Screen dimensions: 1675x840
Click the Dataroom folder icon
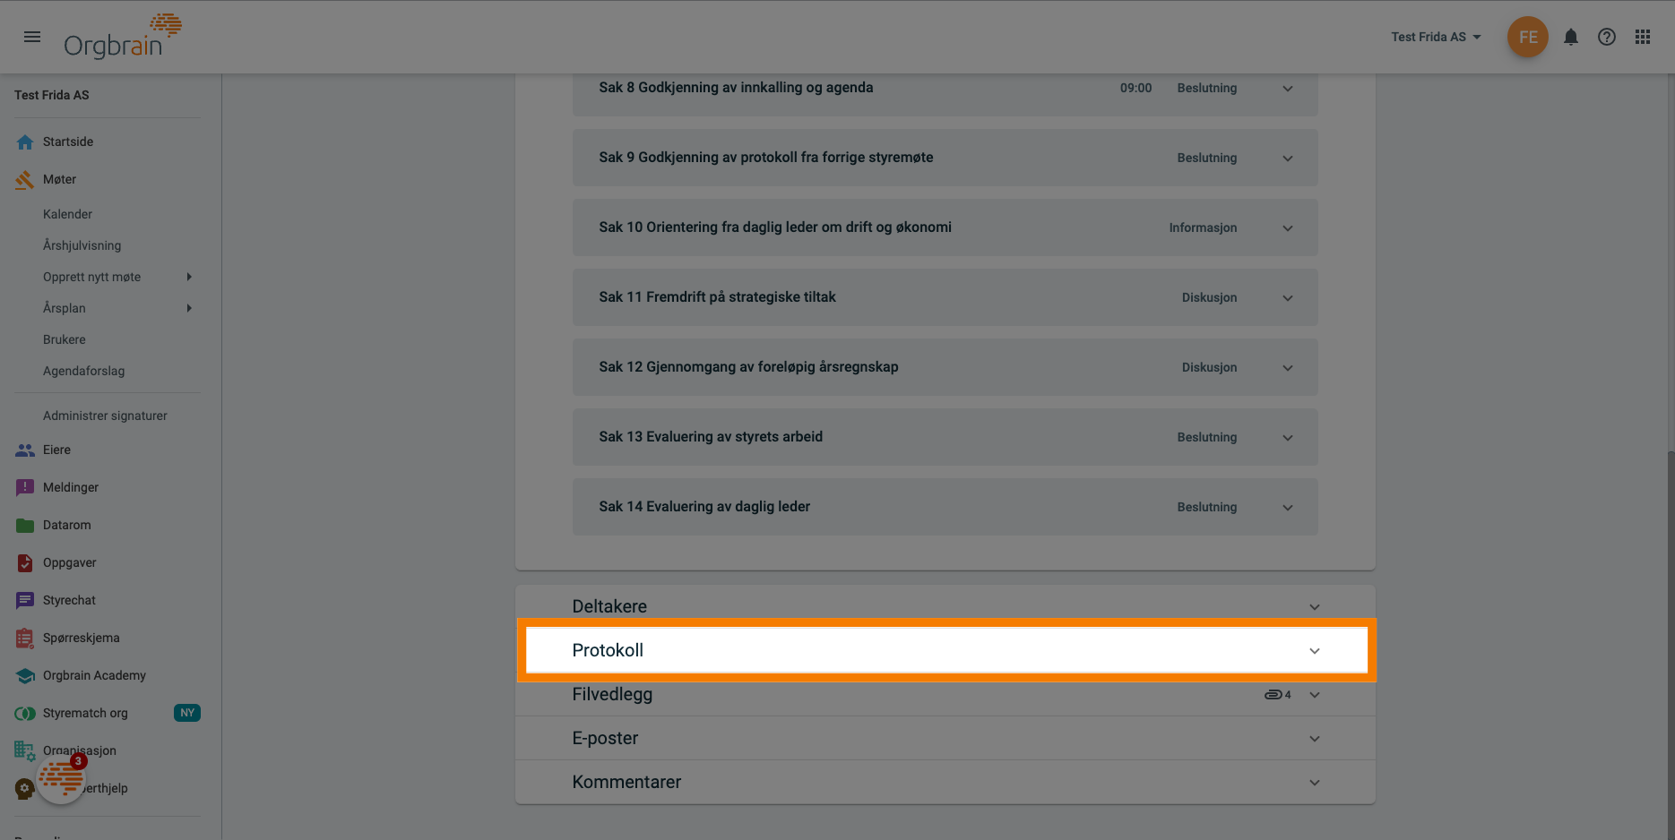(x=25, y=525)
